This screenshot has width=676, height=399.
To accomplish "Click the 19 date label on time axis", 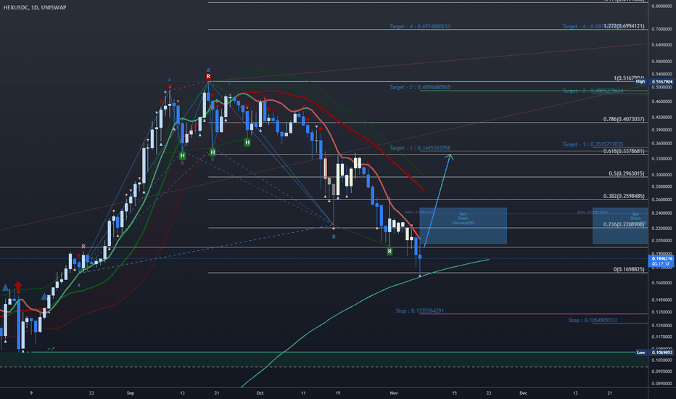I will [x=337, y=393].
